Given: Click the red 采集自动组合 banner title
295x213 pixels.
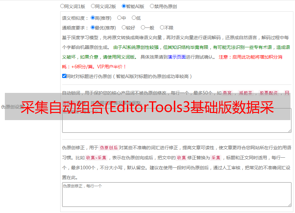Looking at the screenshot, I should pyautogui.click(x=147, y=106).
